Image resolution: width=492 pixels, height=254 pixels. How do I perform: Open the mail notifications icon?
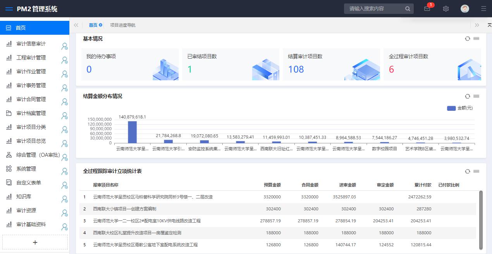[427, 9]
